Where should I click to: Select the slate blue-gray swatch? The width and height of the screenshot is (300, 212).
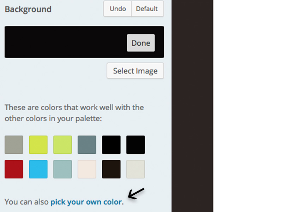click(86, 145)
